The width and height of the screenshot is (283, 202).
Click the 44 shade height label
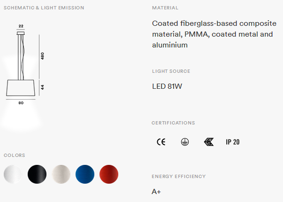coord(42,87)
